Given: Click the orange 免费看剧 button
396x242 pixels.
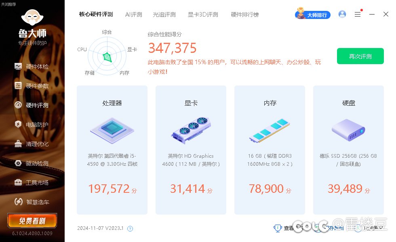Looking at the screenshot, I should [x=32, y=221].
